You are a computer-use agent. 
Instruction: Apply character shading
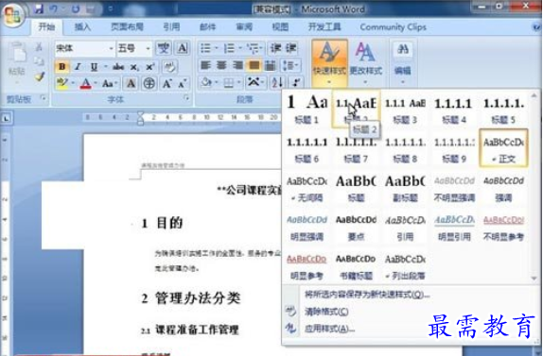click(x=131, y=83)
